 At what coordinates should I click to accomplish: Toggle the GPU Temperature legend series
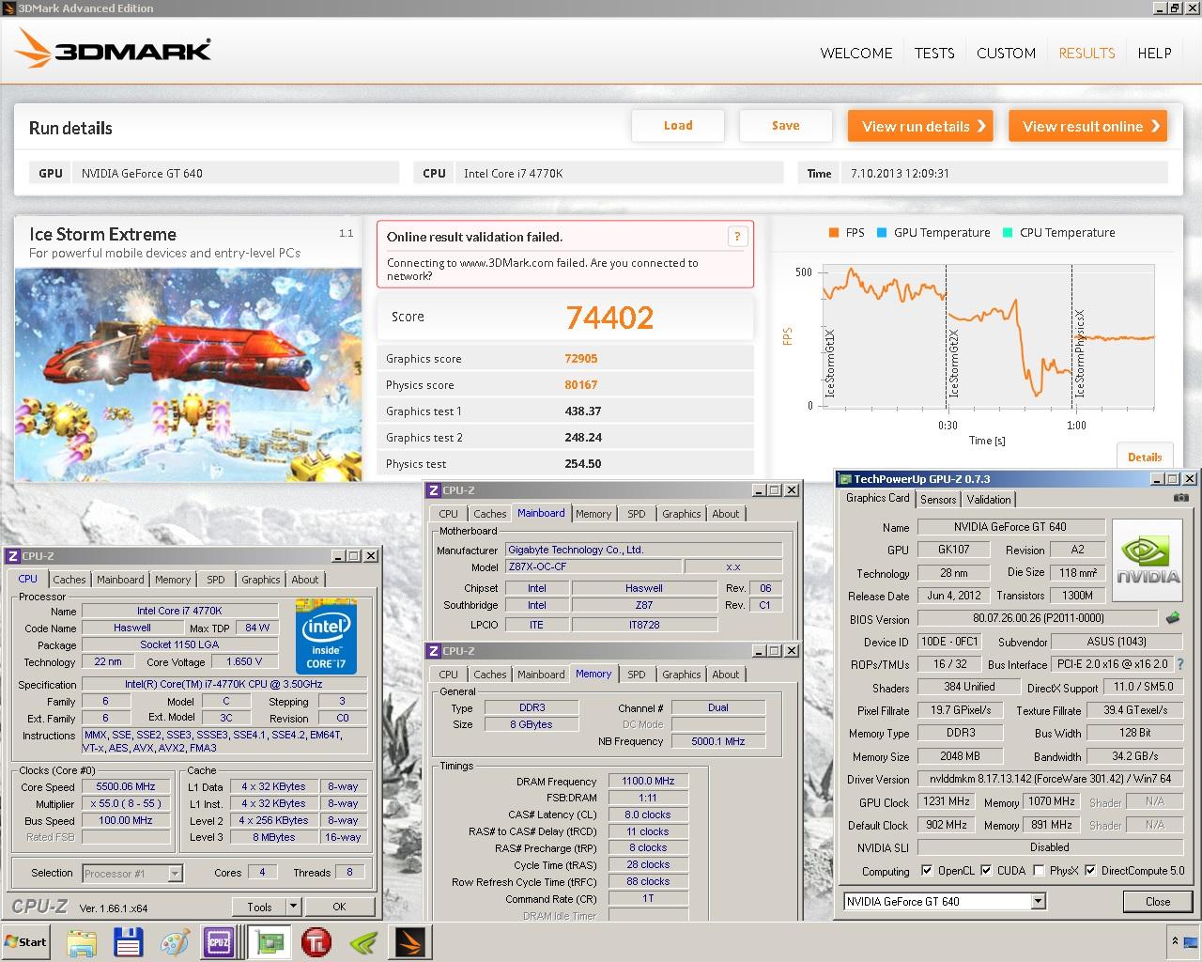[x=933, y=233]
